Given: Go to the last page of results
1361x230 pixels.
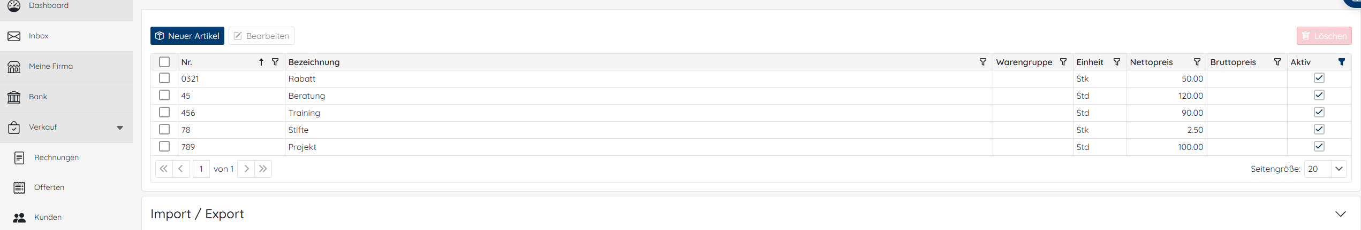Looking at the screenshot, I should pyautogui.click(x=263, y=169).
